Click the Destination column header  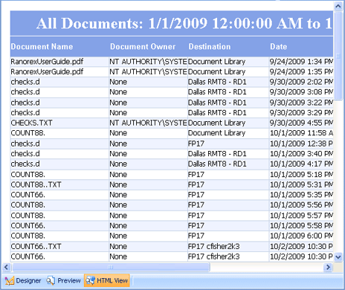(210, 47)
